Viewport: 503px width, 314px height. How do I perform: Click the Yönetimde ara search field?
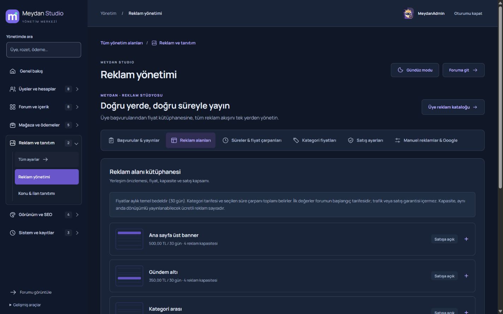point(44,50)
